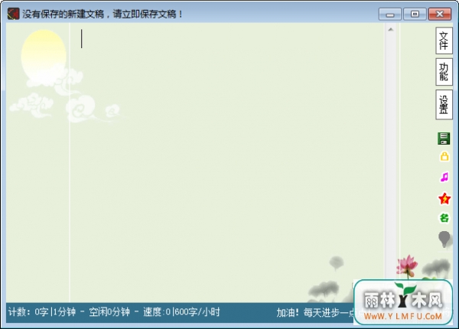
Task: Click the app icon in title bar
Action: (x=13, y=14)
